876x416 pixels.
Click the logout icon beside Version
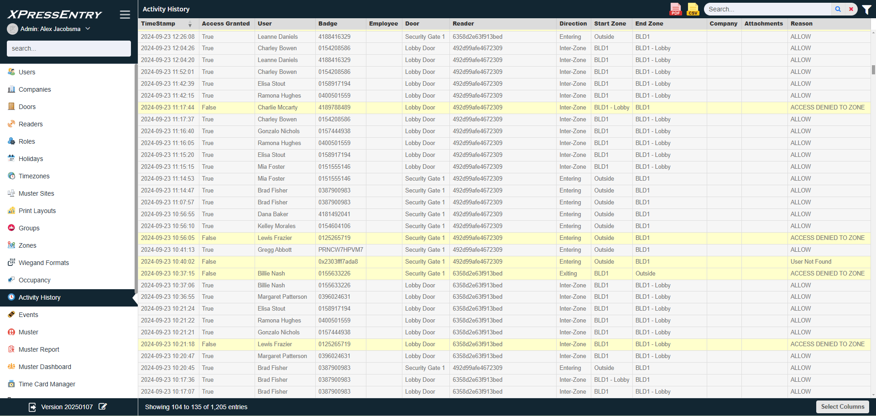click(32, 407)
